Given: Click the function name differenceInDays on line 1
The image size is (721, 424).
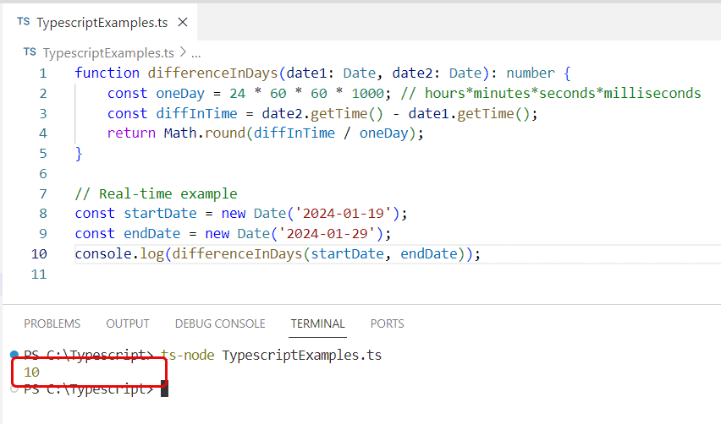Looking at the screenshot, I should [x=213, y=73].
